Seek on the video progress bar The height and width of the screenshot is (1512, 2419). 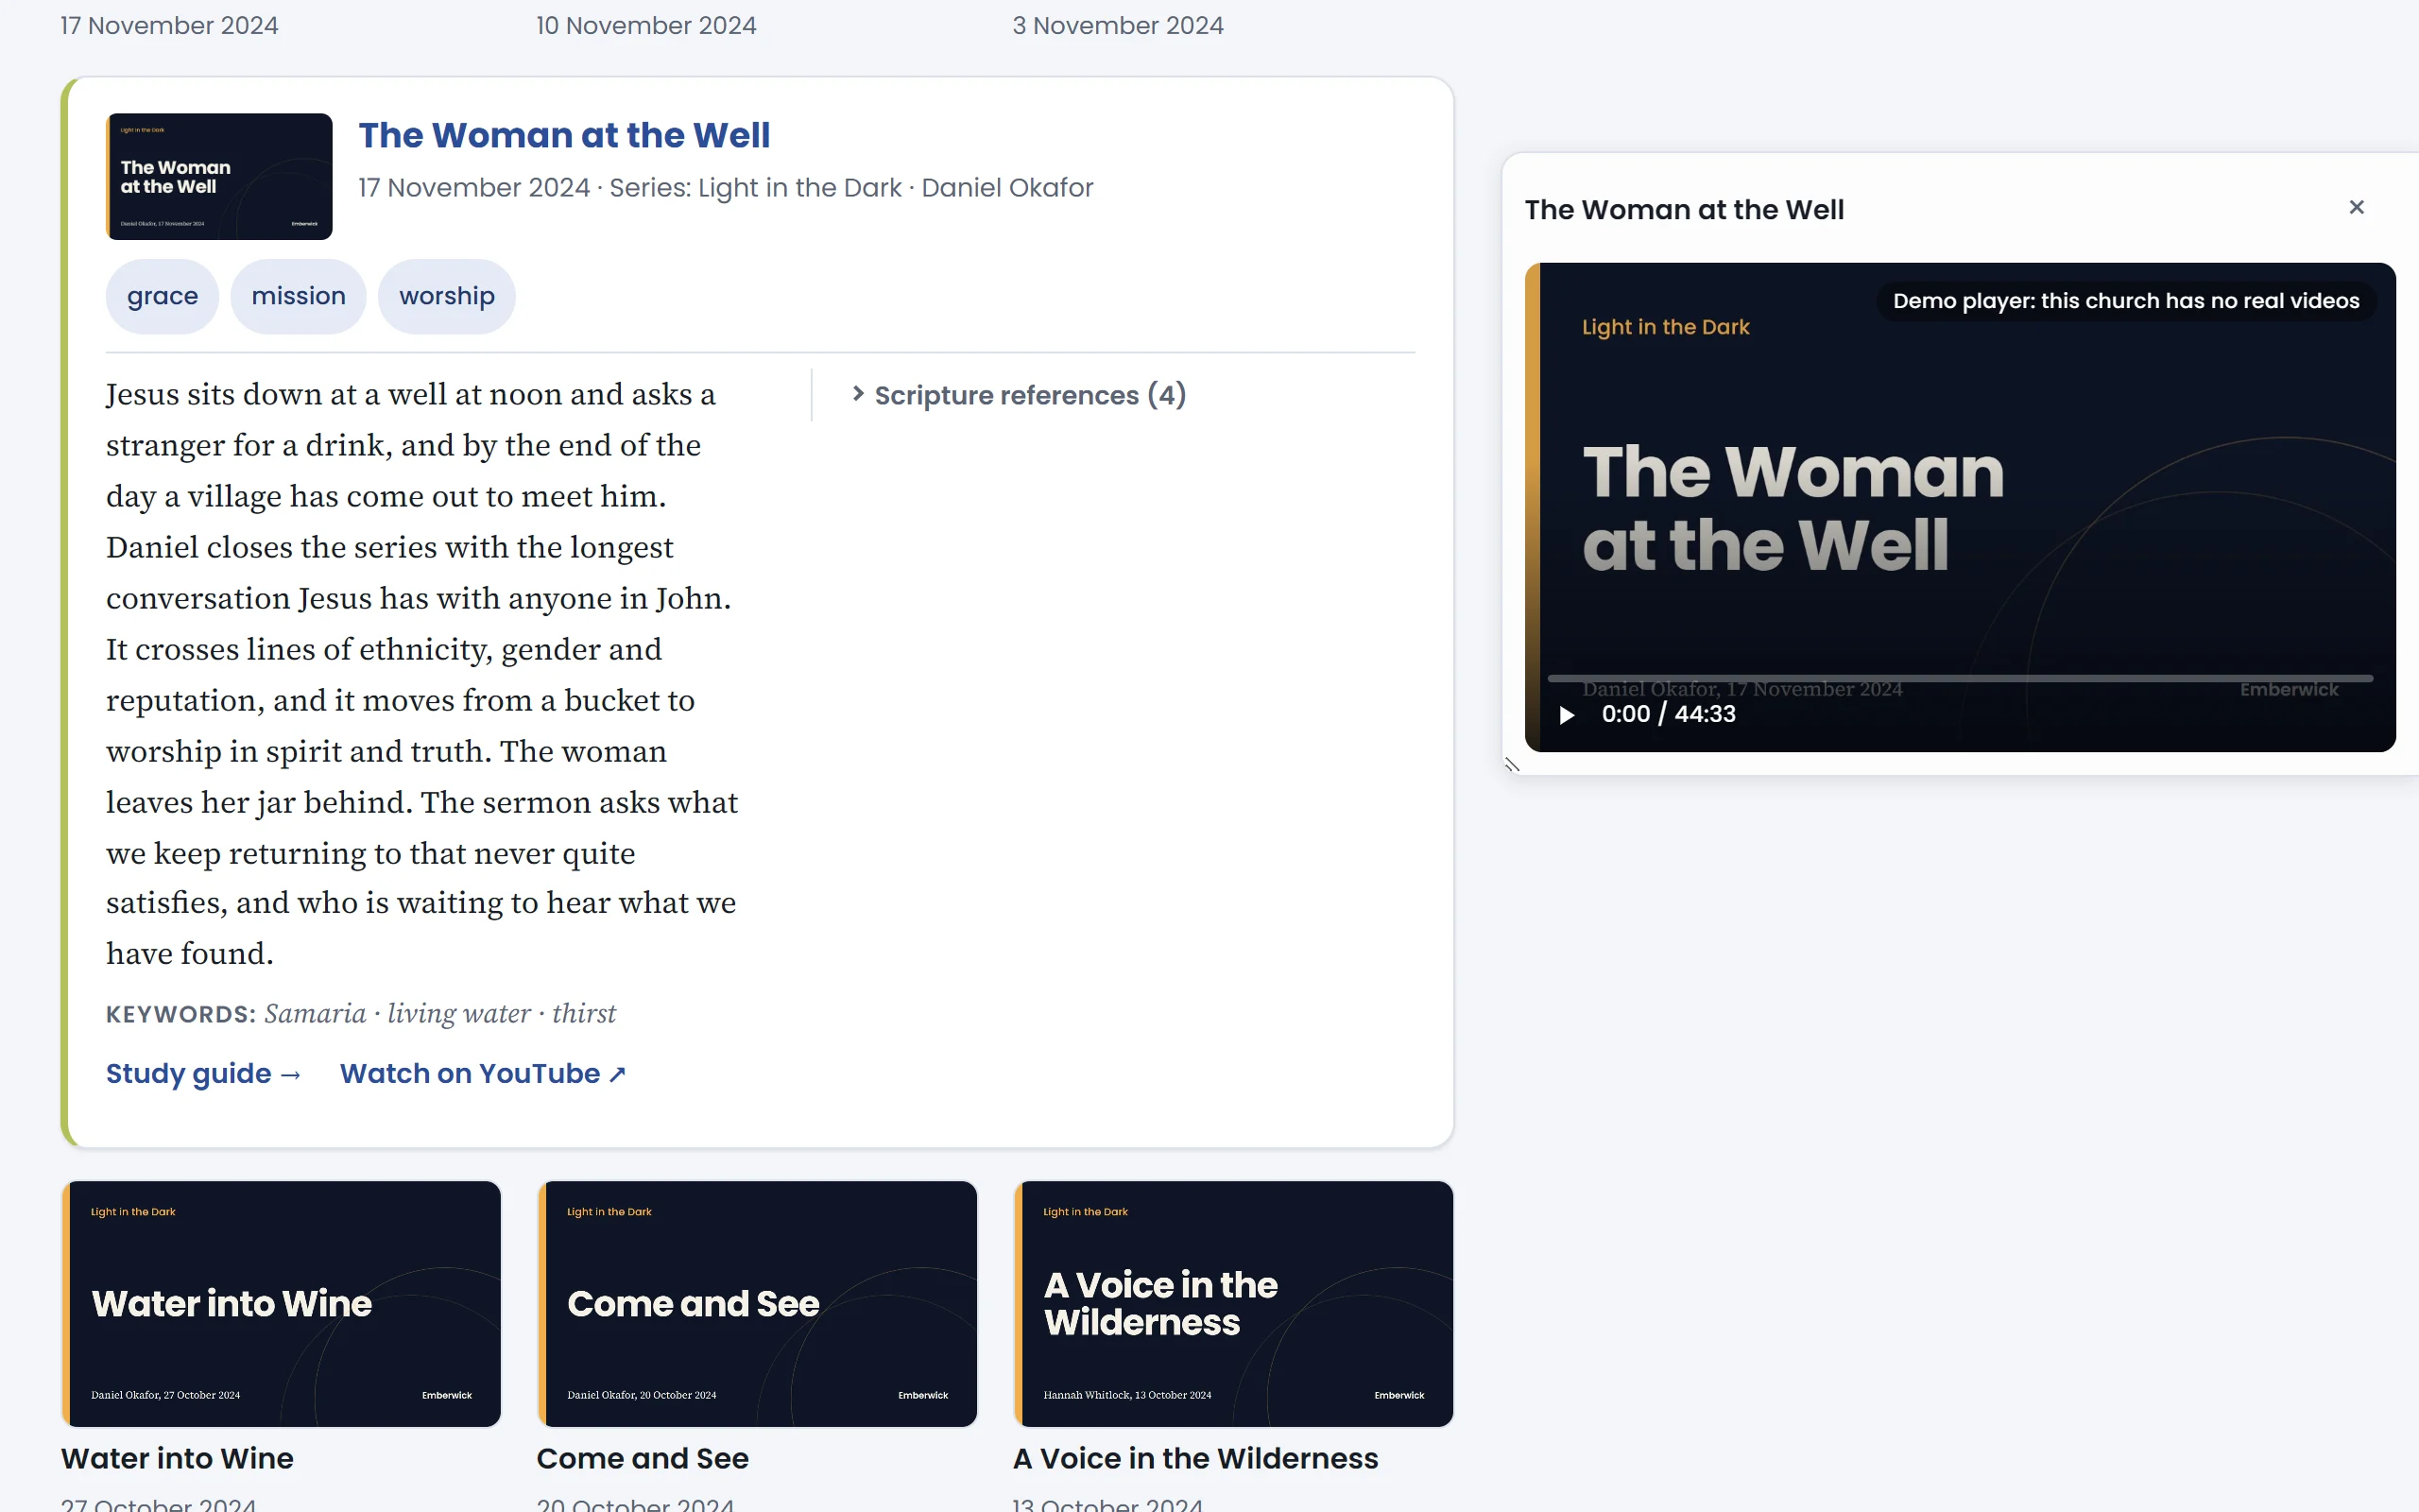coord(1959,678)
